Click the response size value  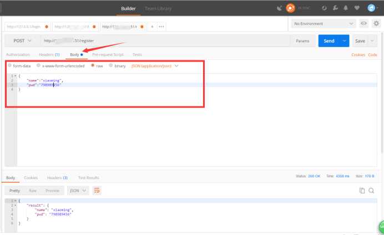[x=370, y=176]
